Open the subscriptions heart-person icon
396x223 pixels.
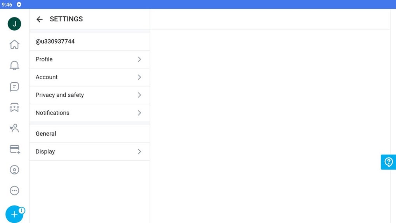pos(14,128)
